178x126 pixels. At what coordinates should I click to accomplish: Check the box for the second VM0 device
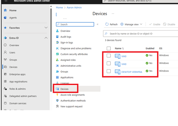point(109,63)
